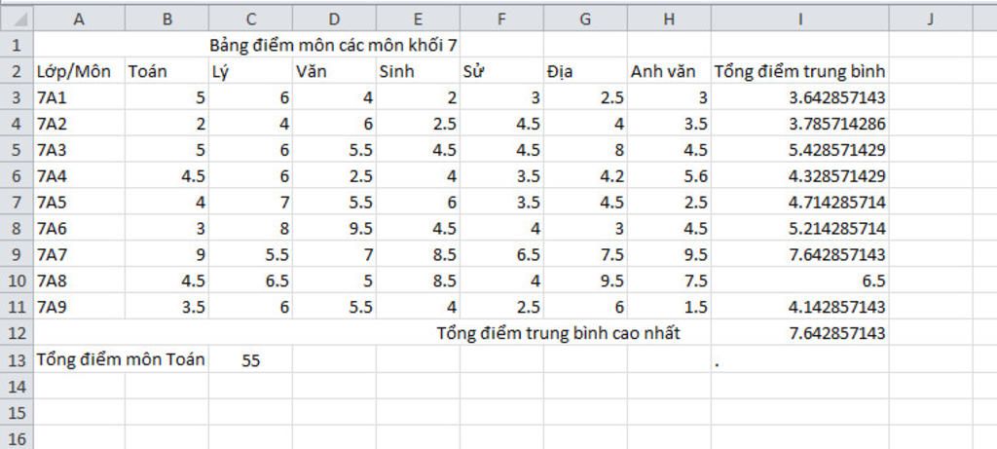The width and height of the screenshot is (997, 449).
Task: Select row 3 header
Action: (x=17, y=97)
